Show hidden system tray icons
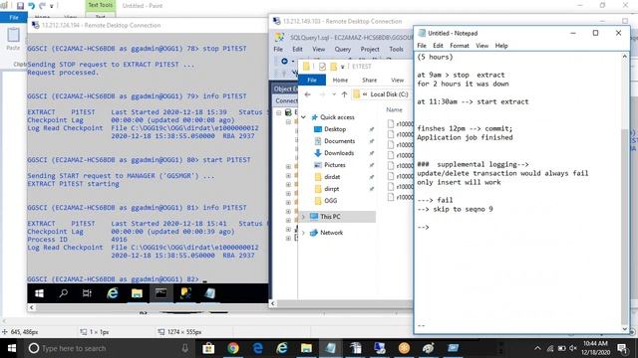The width and height of the screenshot is (638, 358). tap(537, 348)
